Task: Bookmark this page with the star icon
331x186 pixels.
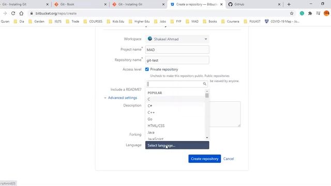Action: coord(292,13)
